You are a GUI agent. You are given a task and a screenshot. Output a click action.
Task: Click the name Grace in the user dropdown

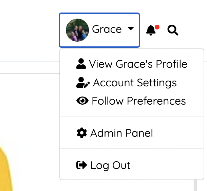(107, 29)
